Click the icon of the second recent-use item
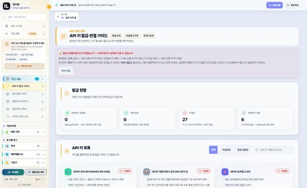 (x=8, y=94)
